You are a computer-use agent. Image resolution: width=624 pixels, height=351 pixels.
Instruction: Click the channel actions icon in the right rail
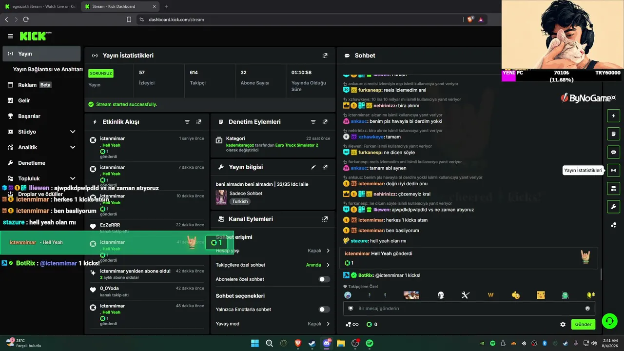(x=613, y=188)
